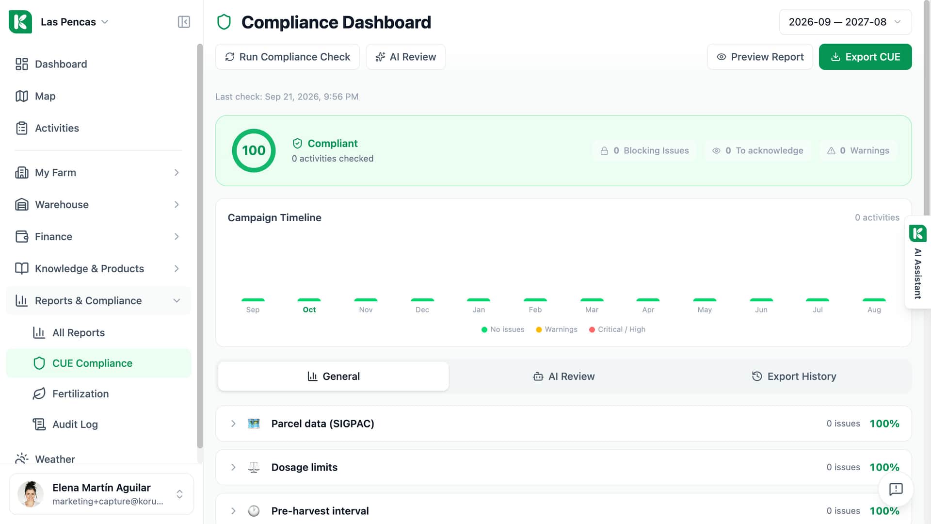Click the To acknowledge counter

click(x=757, y=150)
